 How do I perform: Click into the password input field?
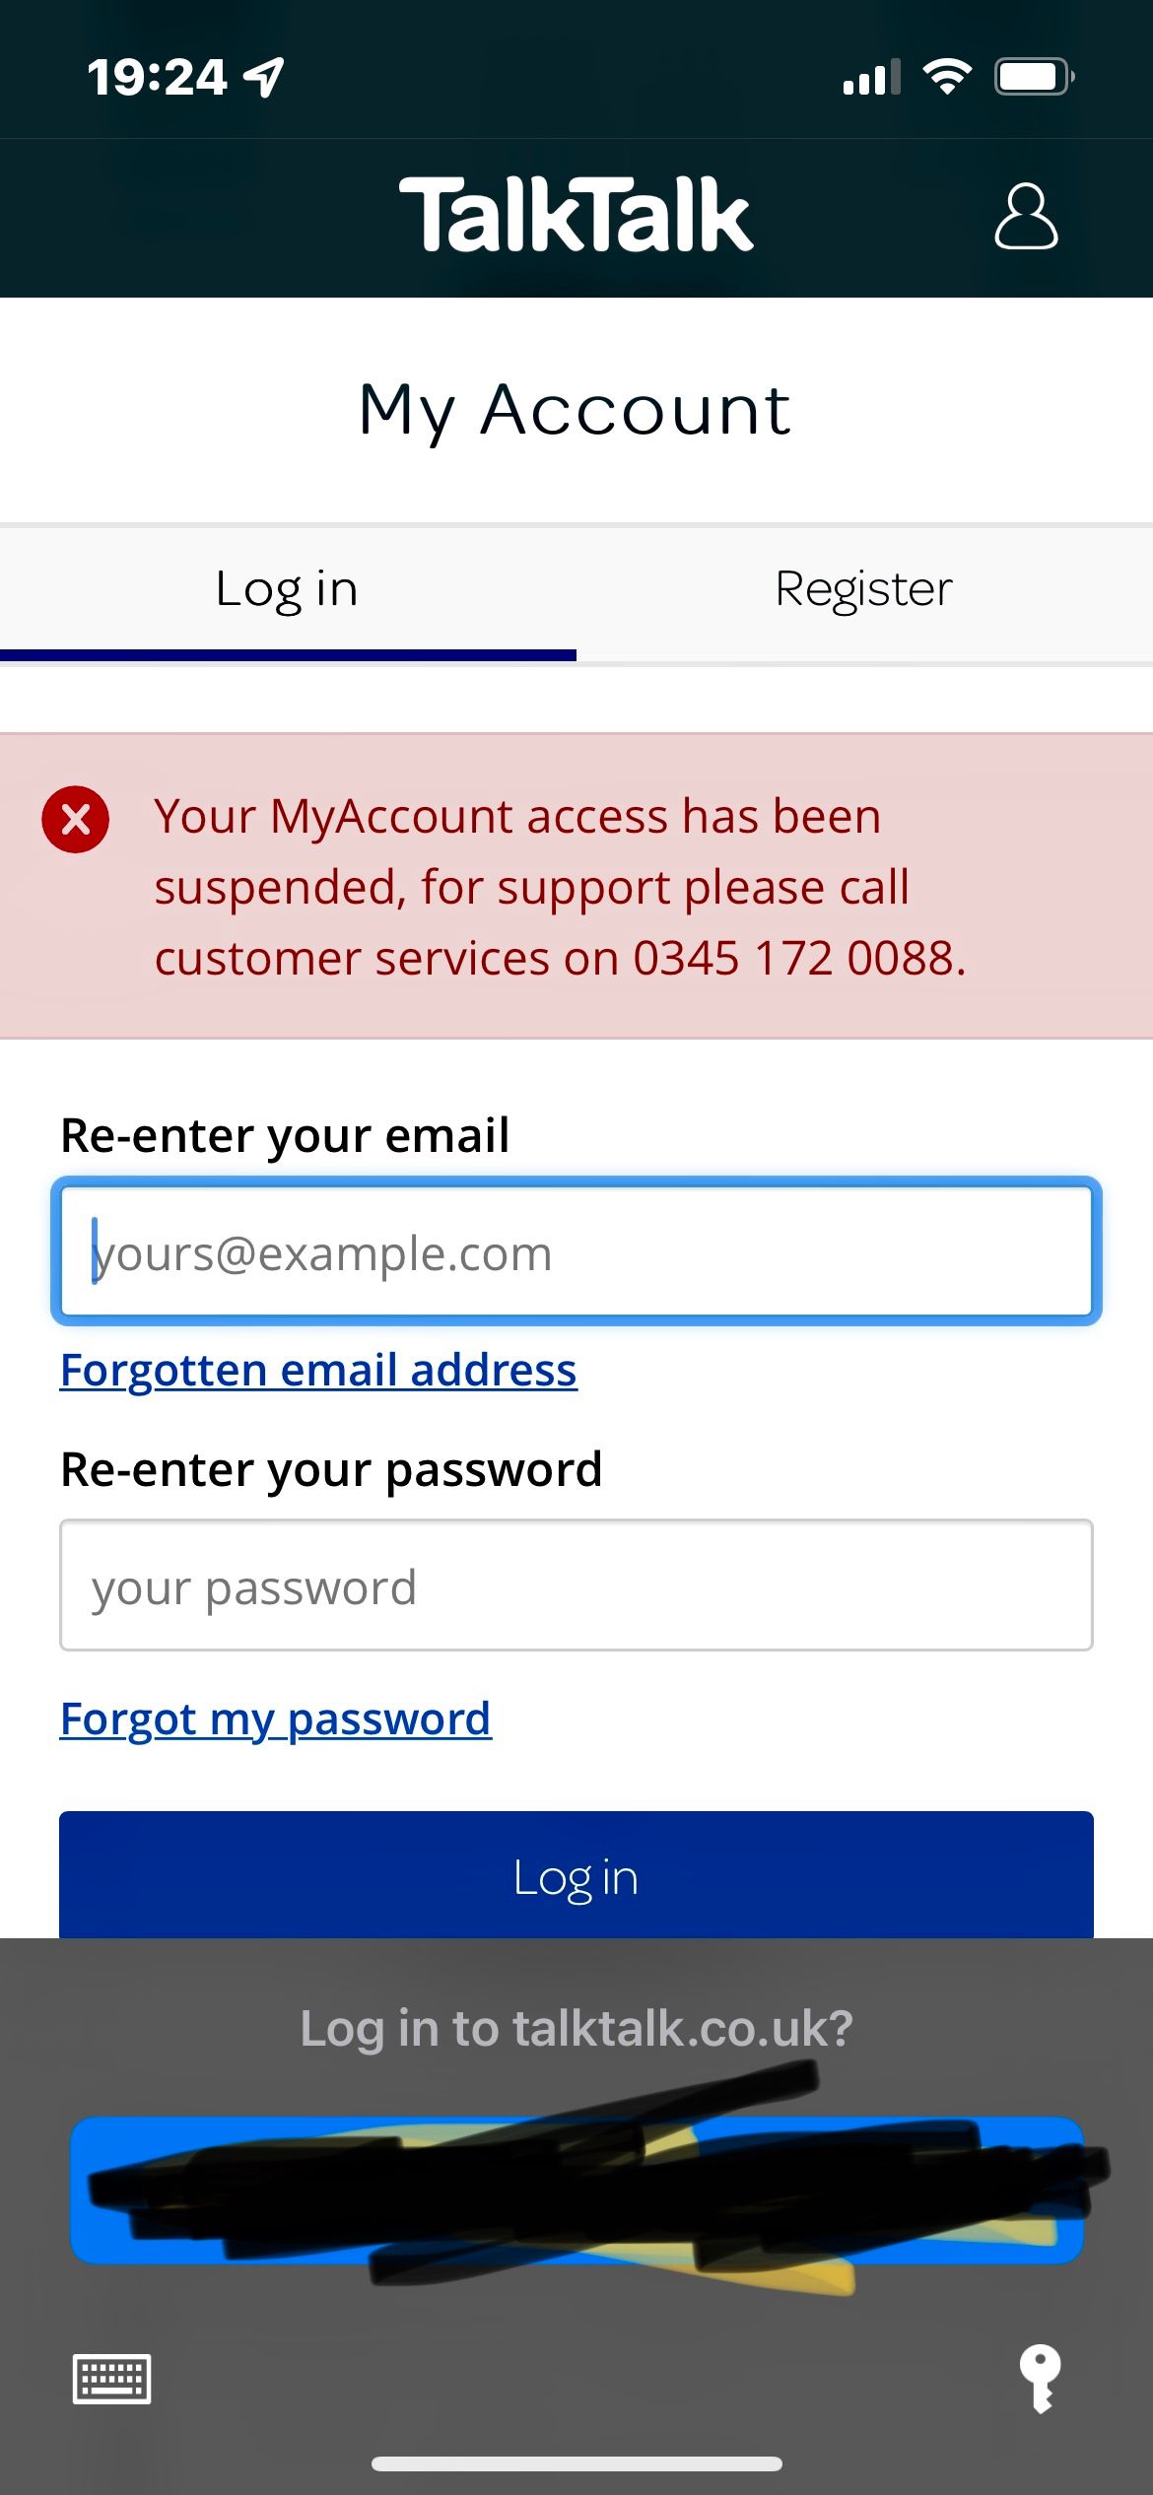(576, 1585)
